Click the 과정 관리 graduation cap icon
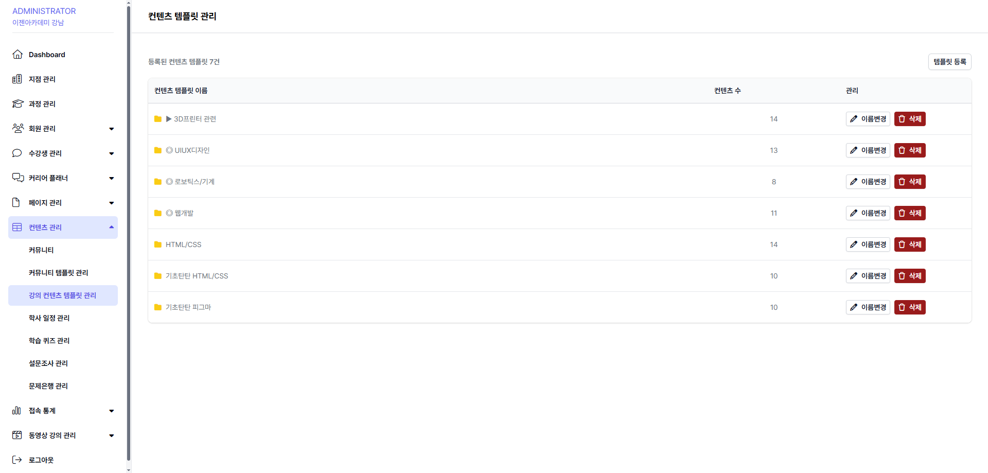The height and width of the screenshot is (473, 988). (x=17, y=104)
